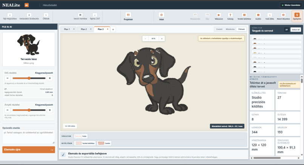Switch to the Plan 1 tab
Viewport: 304px width, 165px height.
point(67,29)
